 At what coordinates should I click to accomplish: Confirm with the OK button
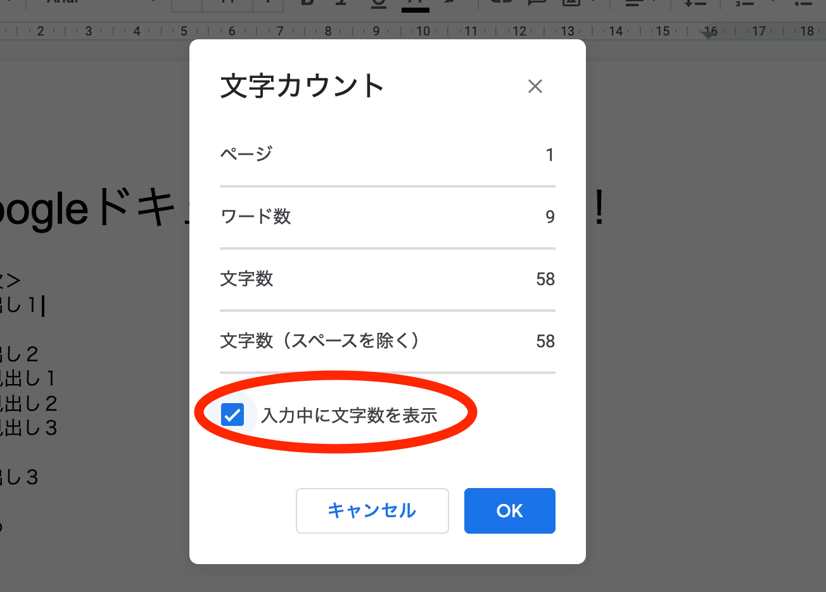click(510, 511)
